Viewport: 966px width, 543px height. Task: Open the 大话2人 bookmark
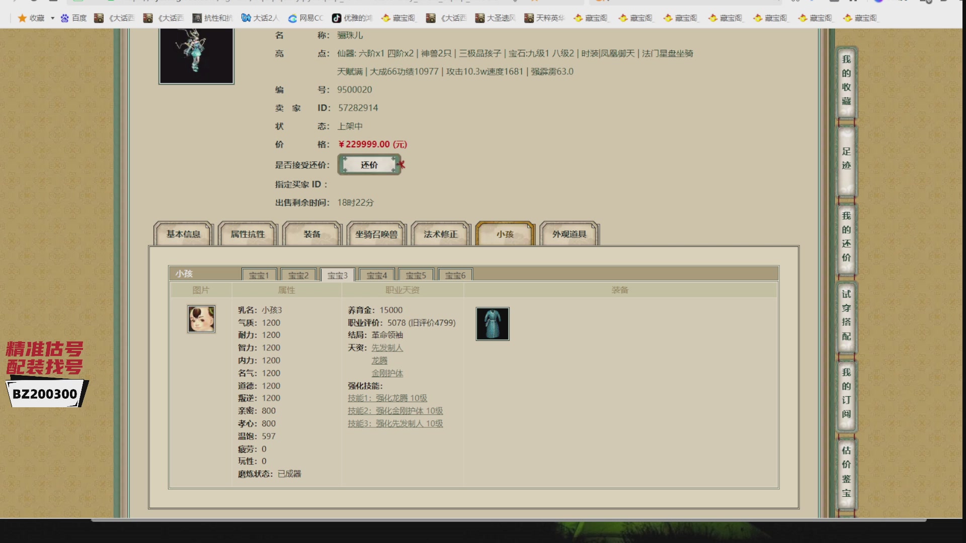tap(260, 18)
